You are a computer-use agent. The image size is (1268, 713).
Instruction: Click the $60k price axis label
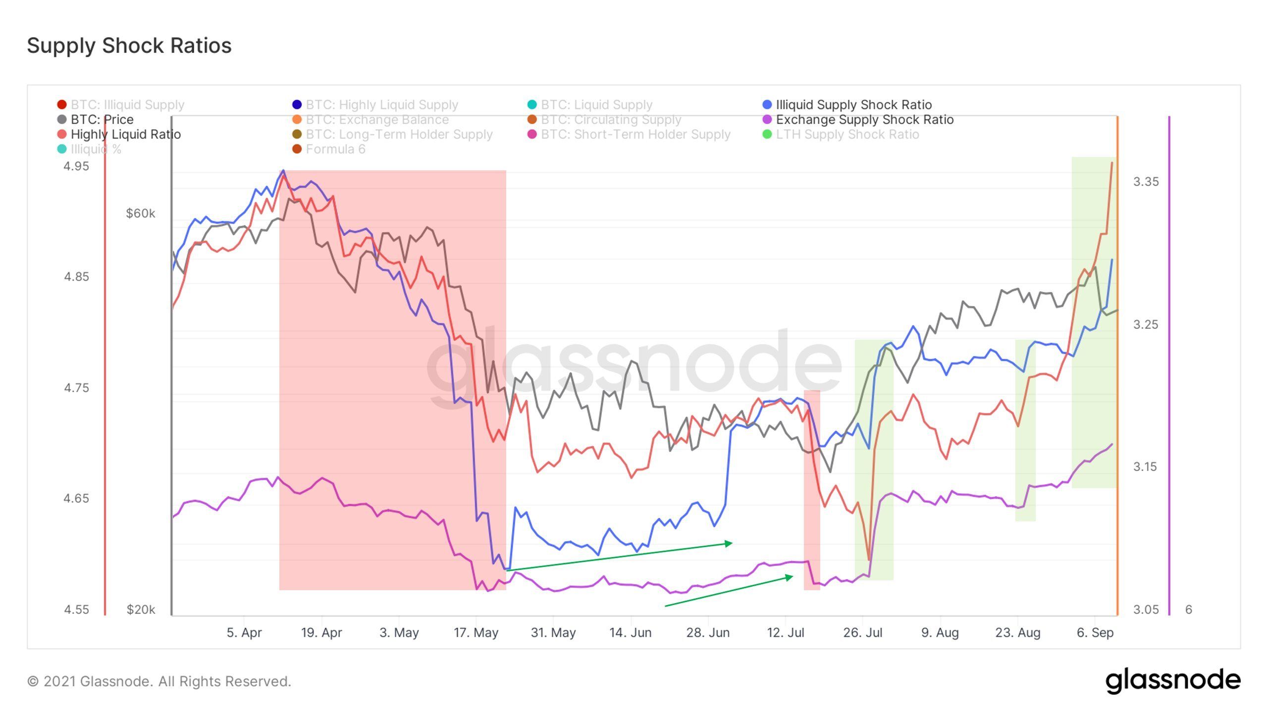tap(141, 213)
